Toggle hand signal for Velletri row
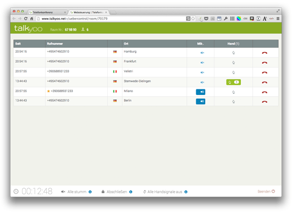The height and width of the screenshot is (214, 292). (x=233, y=72)
